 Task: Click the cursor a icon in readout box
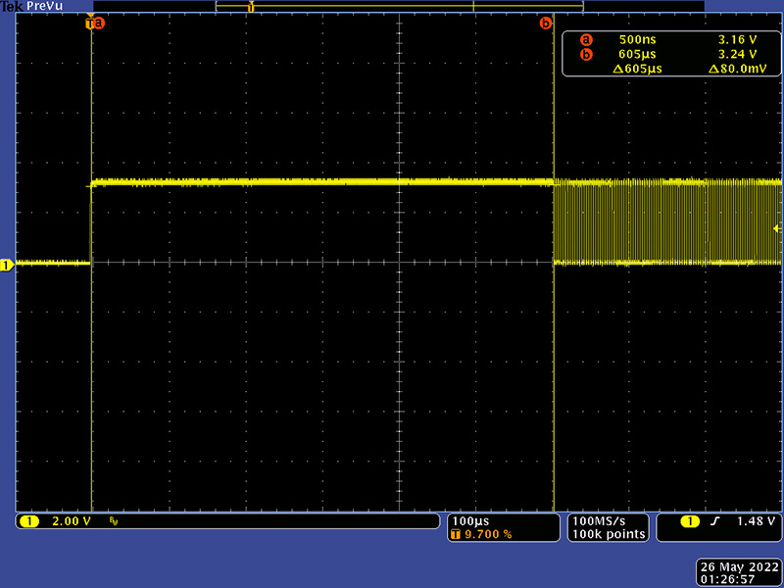[x=586, y=39]
